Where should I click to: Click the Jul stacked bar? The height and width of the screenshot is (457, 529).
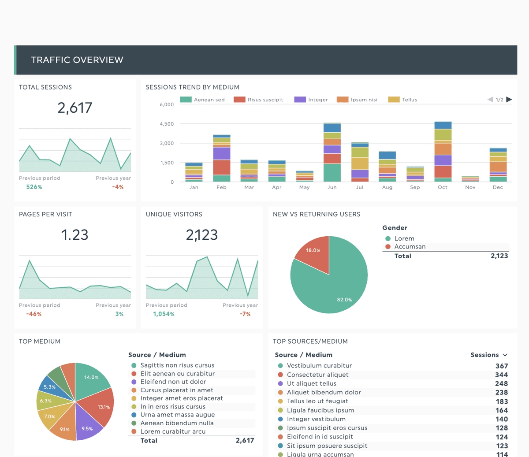pos(360,162)
